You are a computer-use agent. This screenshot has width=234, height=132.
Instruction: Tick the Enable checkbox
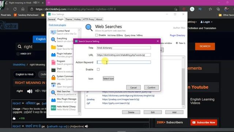[x=98, y=69]
